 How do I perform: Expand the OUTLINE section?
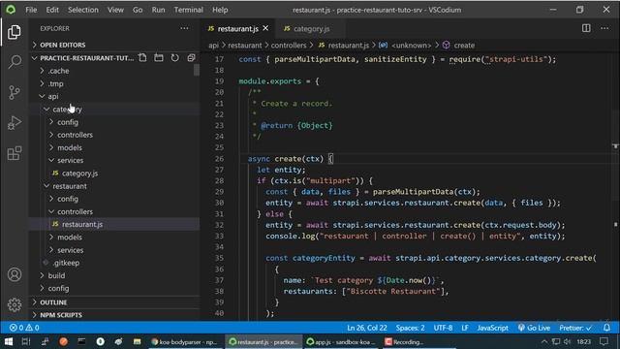click(x=114, y=302)
